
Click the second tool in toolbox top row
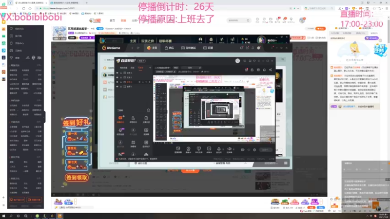[133, 119]
